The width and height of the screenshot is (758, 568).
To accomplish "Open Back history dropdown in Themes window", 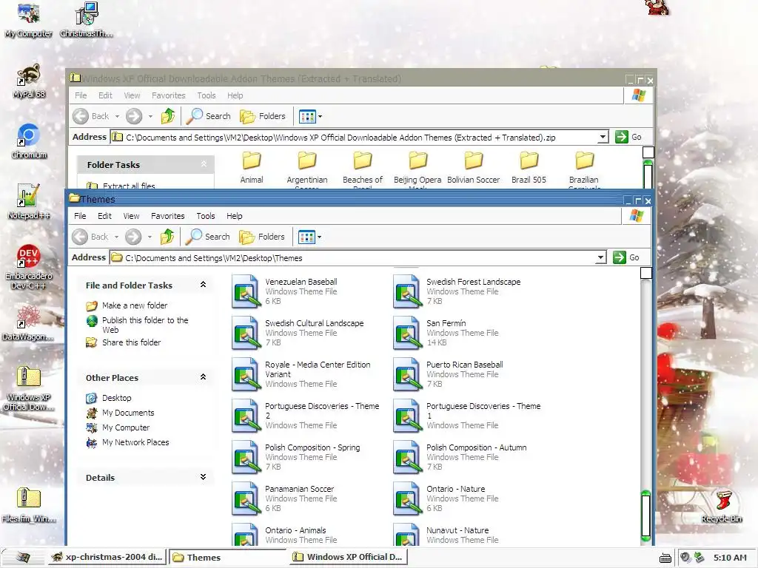I will [x=116, y=237].
